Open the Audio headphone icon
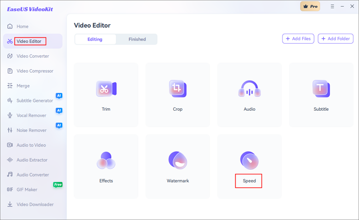Screen dimensions: 359x220 click(x=249, y=89)
